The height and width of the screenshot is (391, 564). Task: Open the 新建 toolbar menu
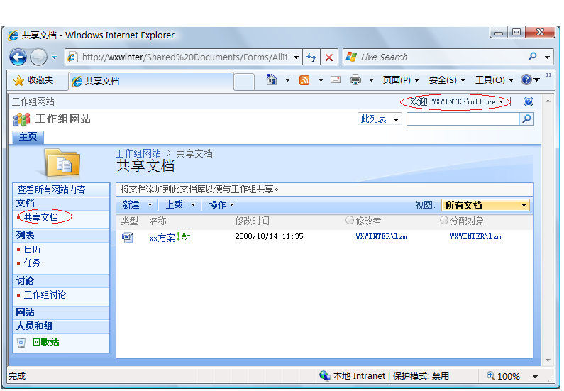coord(137,204)
